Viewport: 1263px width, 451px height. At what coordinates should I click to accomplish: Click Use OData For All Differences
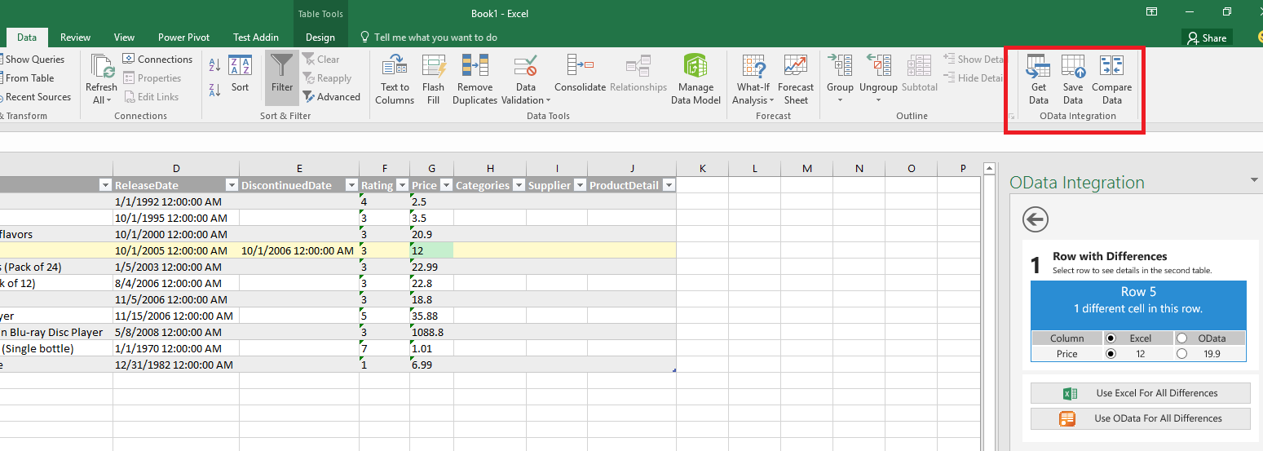click(1140, 418)
